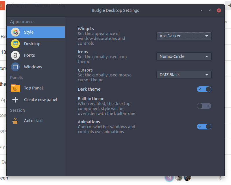This screenshot has width=231, height=185.
Task: Click the Appearance section header
Action: [22, 22]
